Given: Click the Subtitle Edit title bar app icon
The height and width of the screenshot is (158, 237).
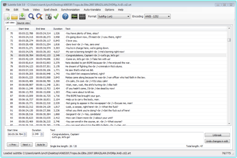Looking at the screenshot, I should pyautogui.click(x=5, y=5).
